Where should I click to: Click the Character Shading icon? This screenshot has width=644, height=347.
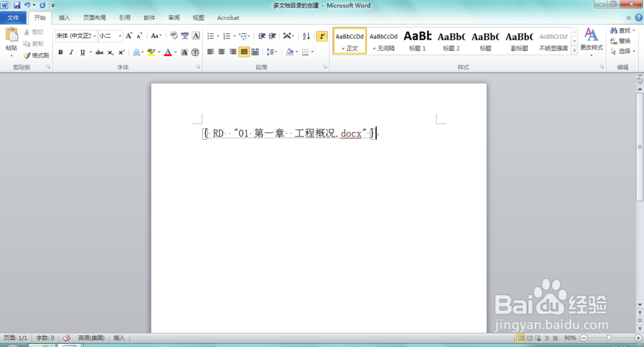click(184, 53)
